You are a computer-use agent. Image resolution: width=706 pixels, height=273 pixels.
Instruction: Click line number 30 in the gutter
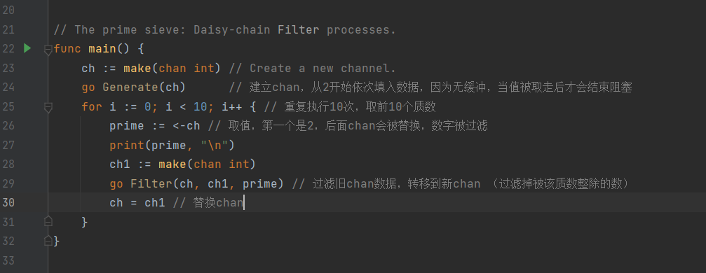coord(8,202)
